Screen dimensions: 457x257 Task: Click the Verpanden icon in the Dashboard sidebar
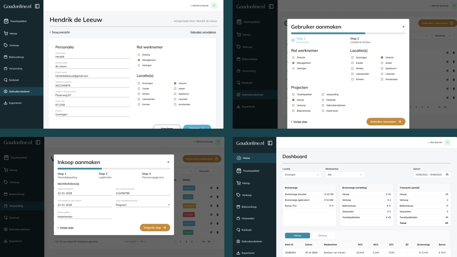(x=239, y=218)
